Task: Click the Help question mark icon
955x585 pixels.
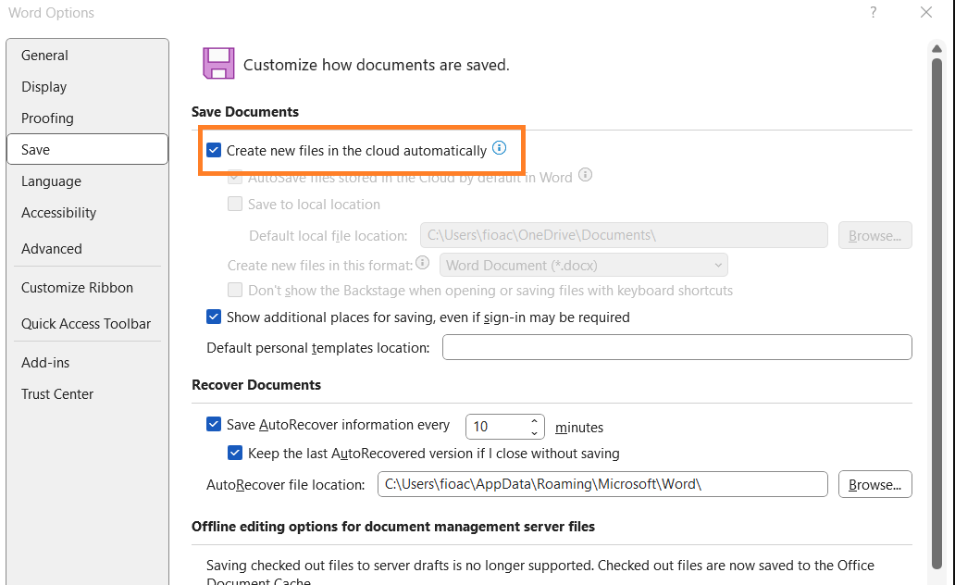Action: [x=873, y=13]
